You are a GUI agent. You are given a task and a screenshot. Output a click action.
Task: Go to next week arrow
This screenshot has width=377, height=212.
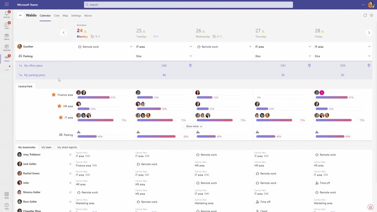point(369,33)
